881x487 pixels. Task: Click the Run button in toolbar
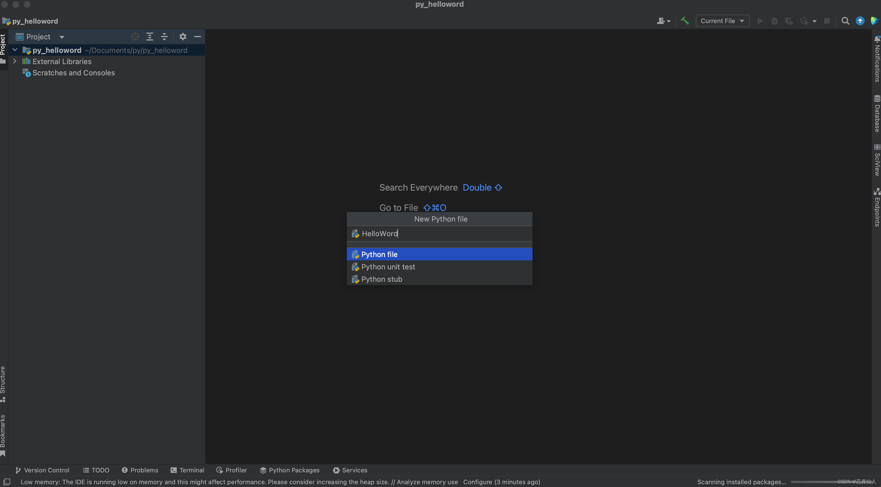click(759, 21)
